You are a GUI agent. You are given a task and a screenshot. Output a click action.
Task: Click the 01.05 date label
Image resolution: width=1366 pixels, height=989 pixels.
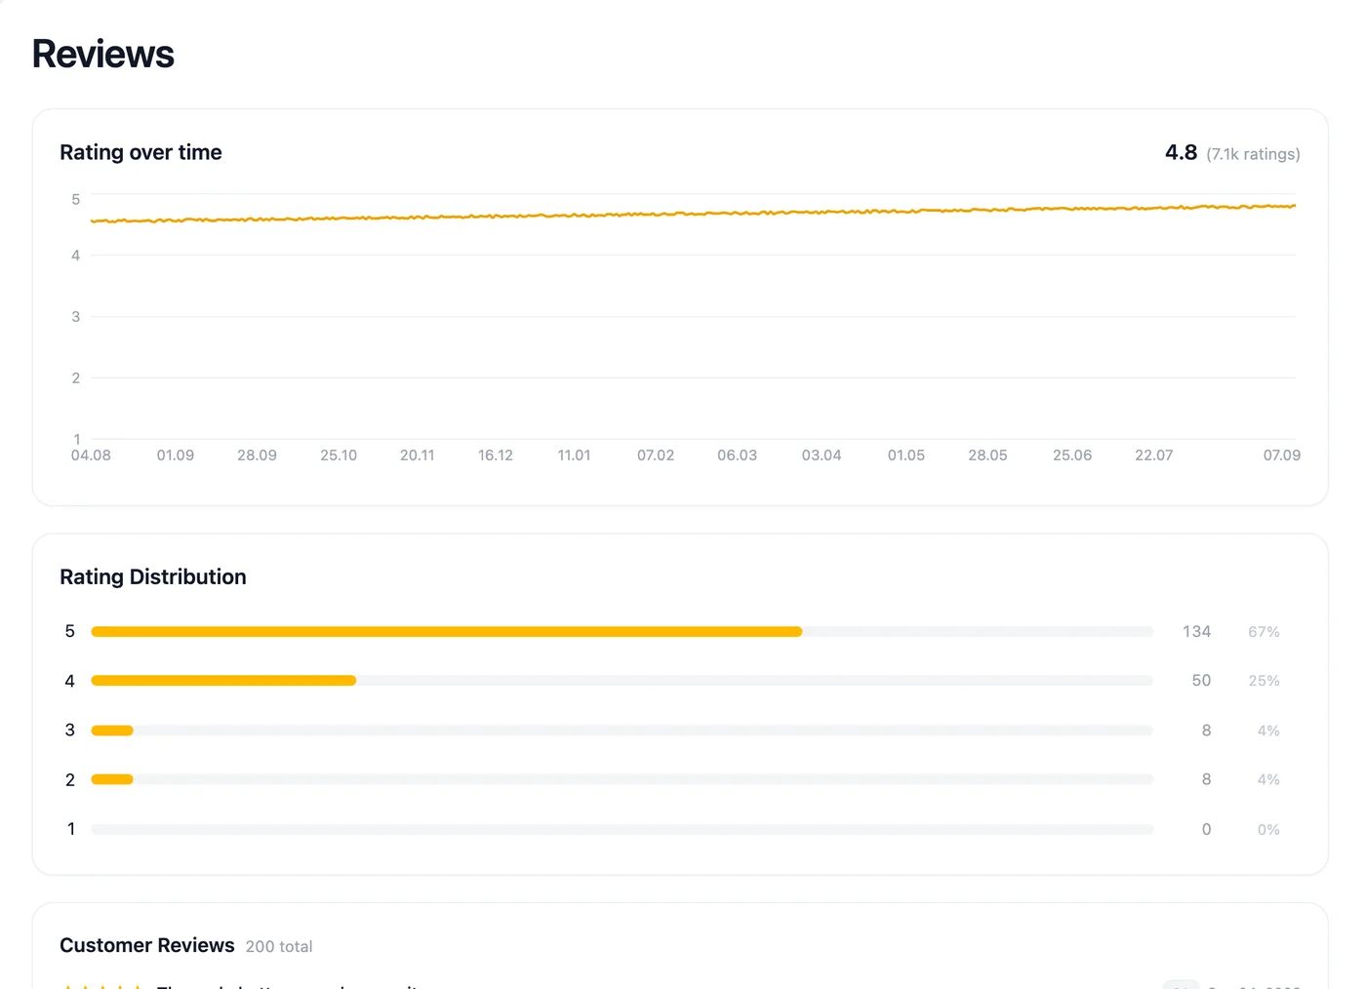tap(906, 455)
